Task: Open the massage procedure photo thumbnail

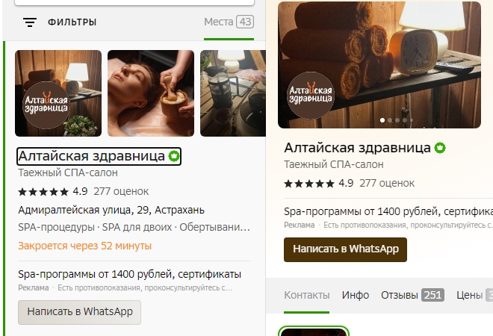Action: tap(151, 93)
